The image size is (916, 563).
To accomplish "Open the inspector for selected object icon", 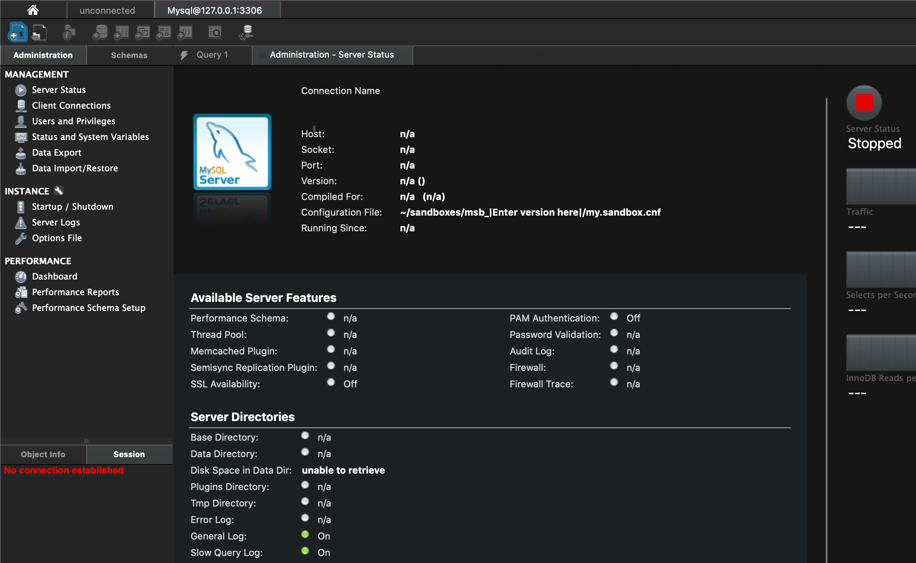I will pos(69,32).
